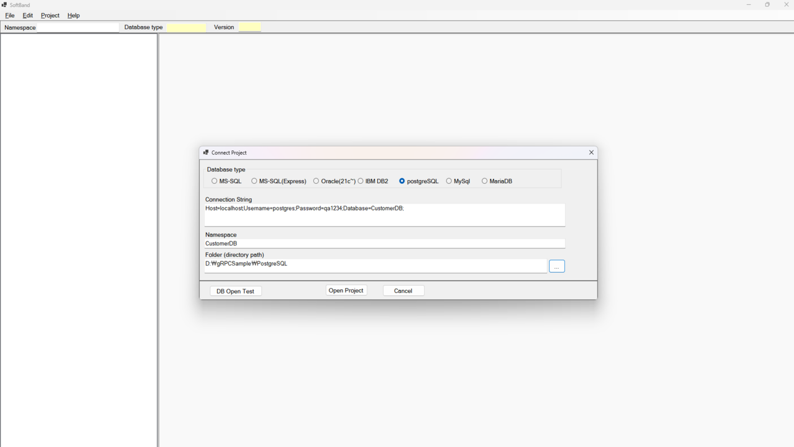Open the Edit menu

[28, 16]
